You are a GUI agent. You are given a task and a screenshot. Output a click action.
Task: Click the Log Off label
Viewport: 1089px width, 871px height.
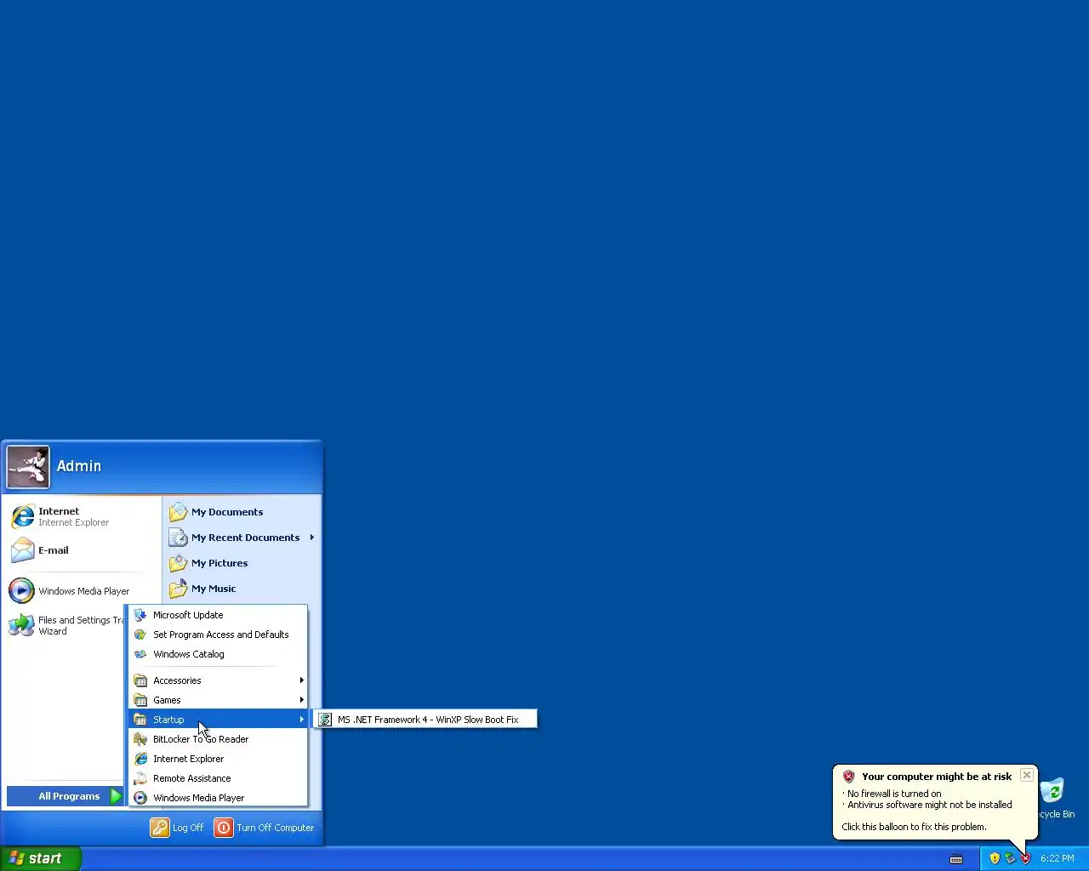point(188,828)
